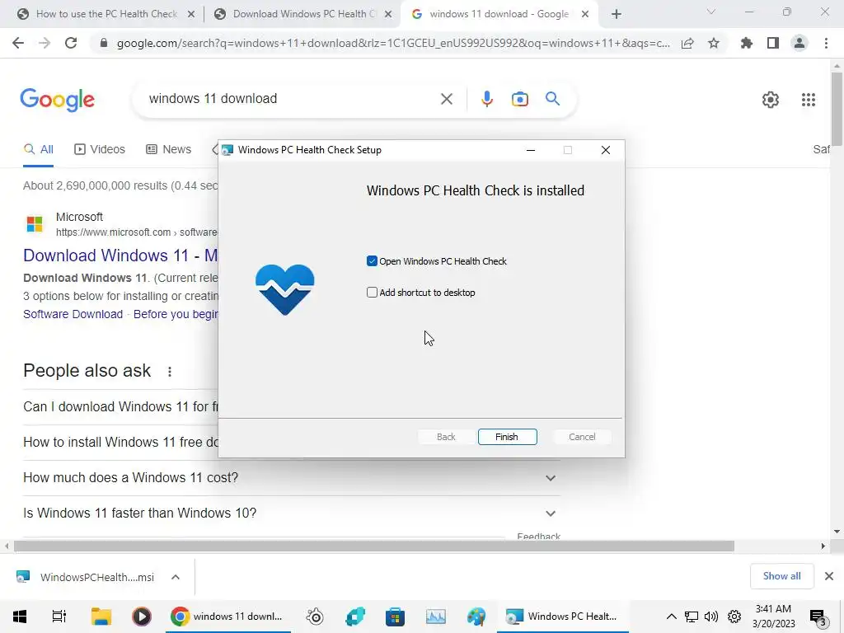
Task: Click the vertical page scrollbar
Action: (x=837, y=108)
